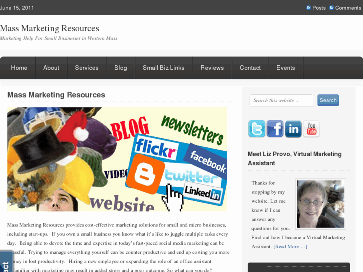
Task: Subscribe via the Posts feed link
Action: coord(319,8)
